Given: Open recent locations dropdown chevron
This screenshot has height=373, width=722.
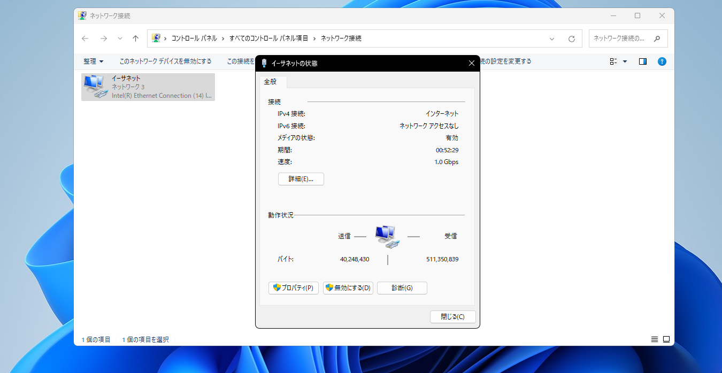Looking at the screenshot, I should 120,38.
